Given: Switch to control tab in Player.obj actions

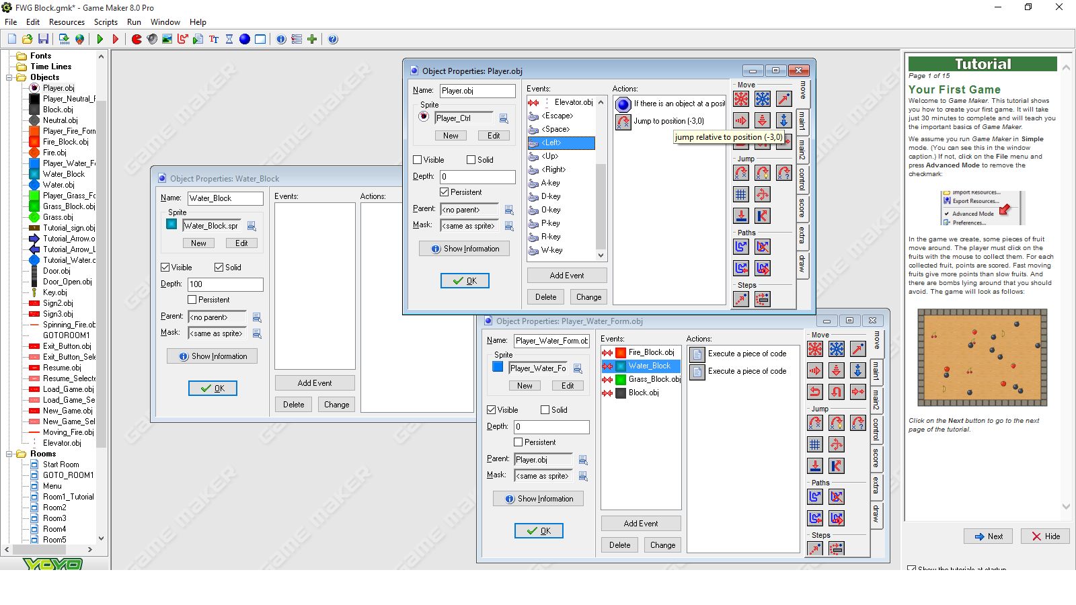Looking at the screenshot, I should tap(802, 179).
